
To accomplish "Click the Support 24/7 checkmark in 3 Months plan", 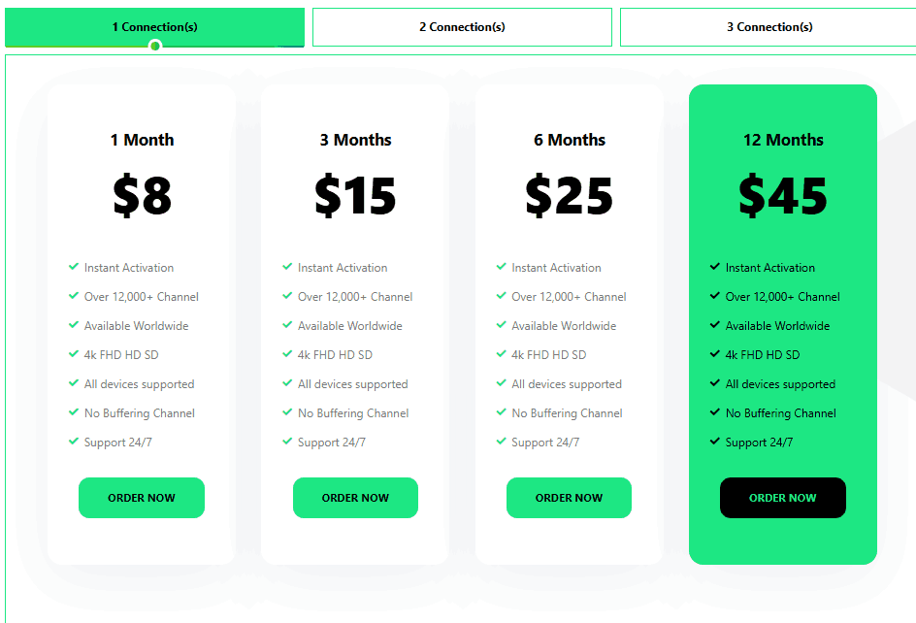I will click(x=287, y=442).
